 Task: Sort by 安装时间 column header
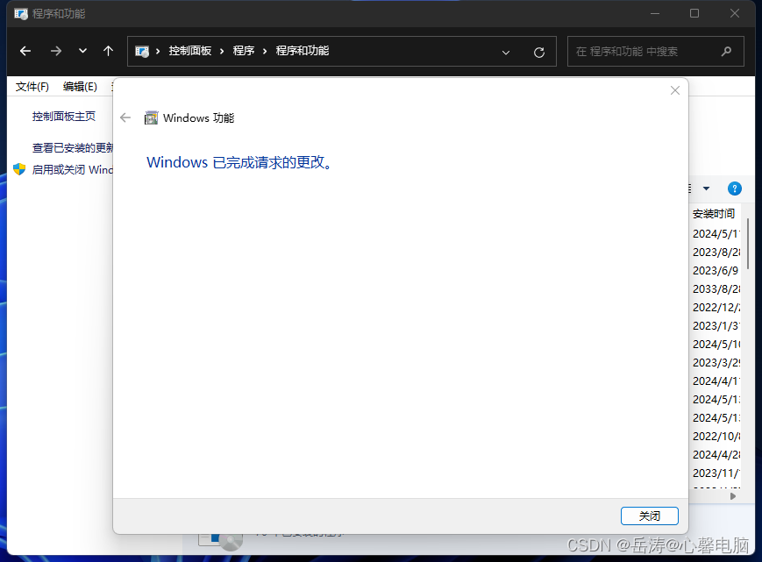(714, 214)
